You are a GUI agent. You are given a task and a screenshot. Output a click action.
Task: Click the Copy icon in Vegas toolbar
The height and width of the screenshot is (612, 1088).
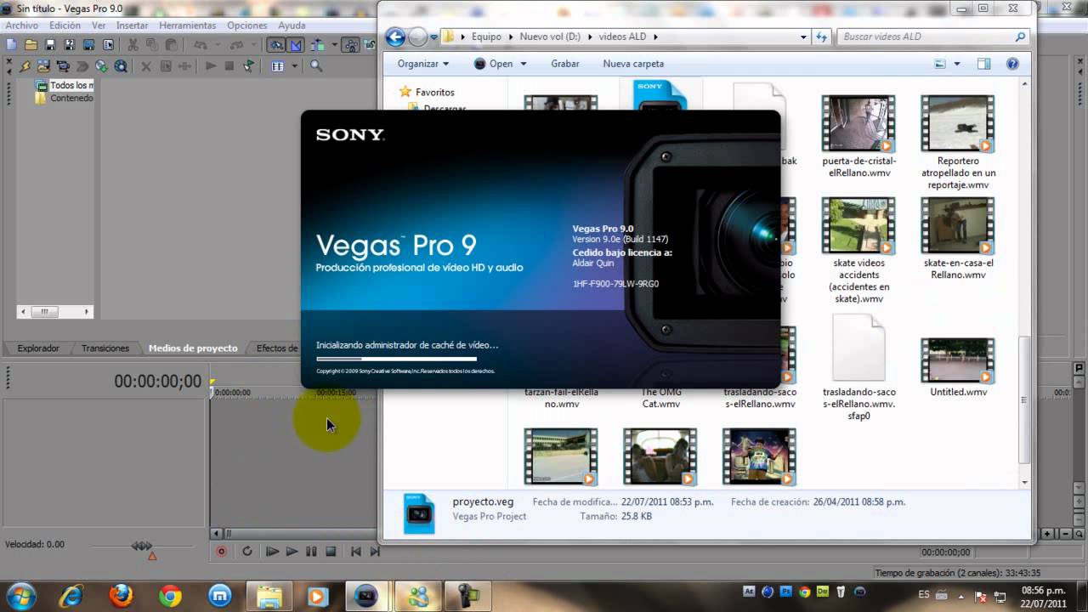pyautogui.click(x=152, y=45)
